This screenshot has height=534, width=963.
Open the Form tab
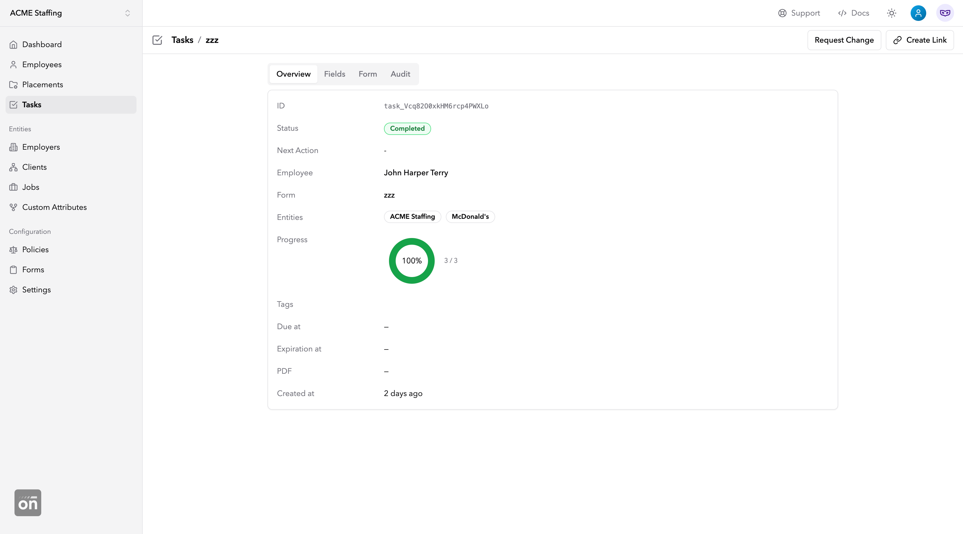[x=368, y=74]
